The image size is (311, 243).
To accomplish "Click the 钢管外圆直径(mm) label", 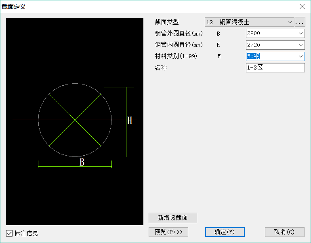I will (x=179, y=33).
